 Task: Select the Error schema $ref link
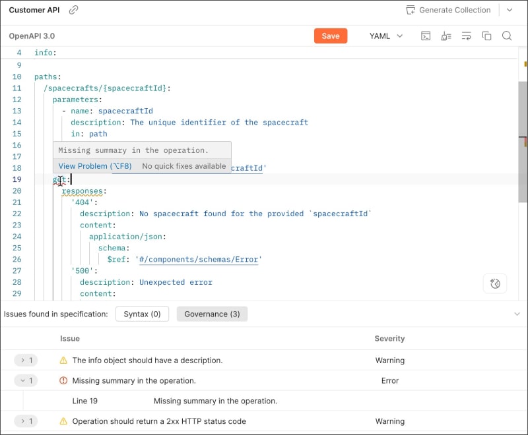click(199, 259)
